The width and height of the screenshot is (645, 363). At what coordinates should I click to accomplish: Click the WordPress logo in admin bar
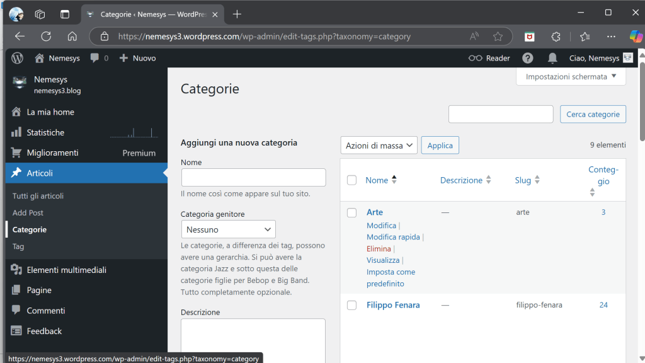coord(18,58)
